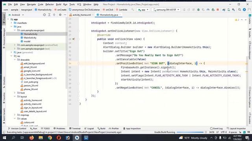252x141 pixels.
Task: Toggle the Structure side panel
Action: (4, 82)
